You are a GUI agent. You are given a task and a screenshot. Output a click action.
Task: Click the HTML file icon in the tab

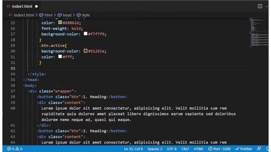pos(8,6)
